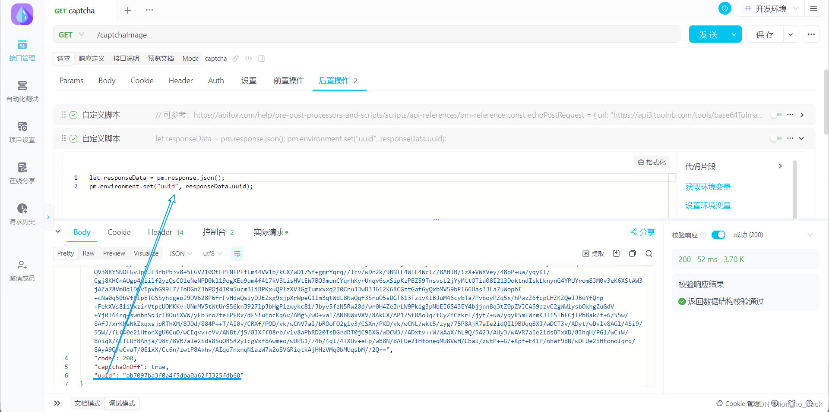Image resolution: width=829 pixels, height=412 pixels.
Task: Click the 获取环境变量 snippet link
Action: [x=708, y=187]
